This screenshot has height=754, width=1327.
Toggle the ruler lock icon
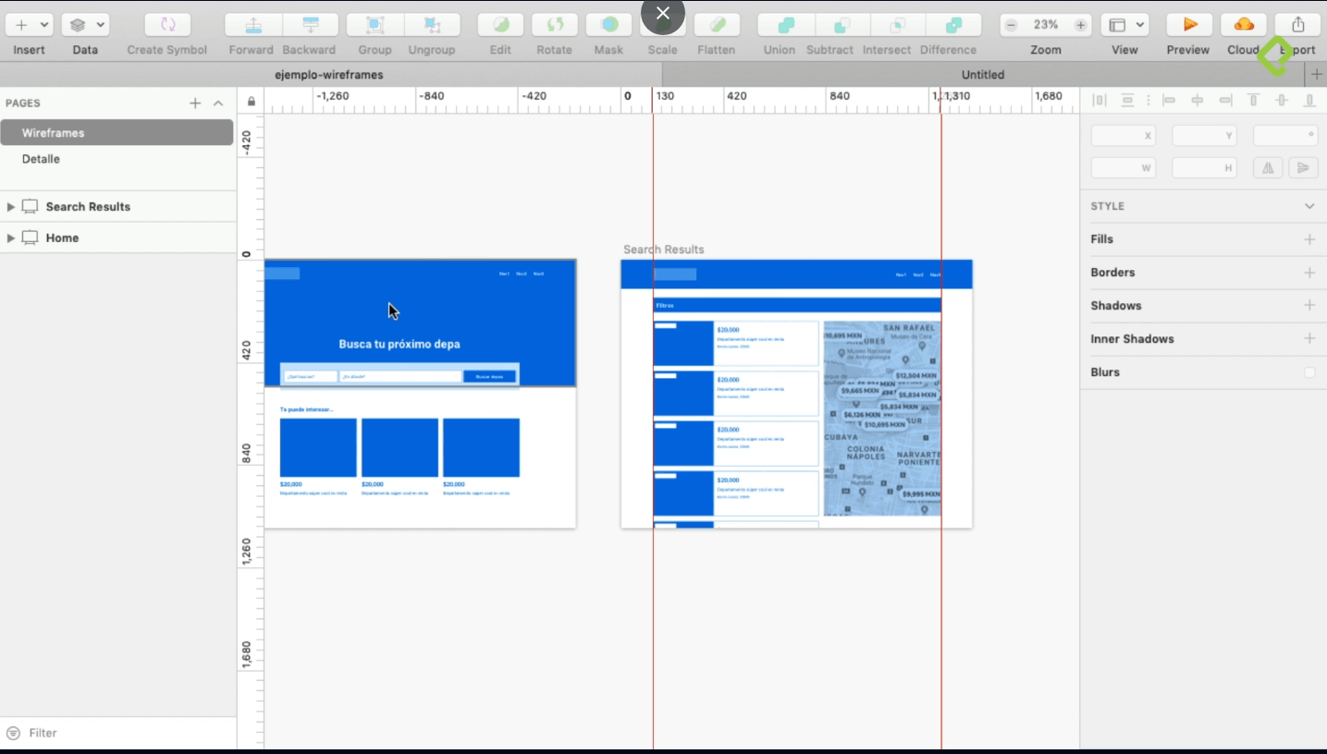click(x=251, y=102)
